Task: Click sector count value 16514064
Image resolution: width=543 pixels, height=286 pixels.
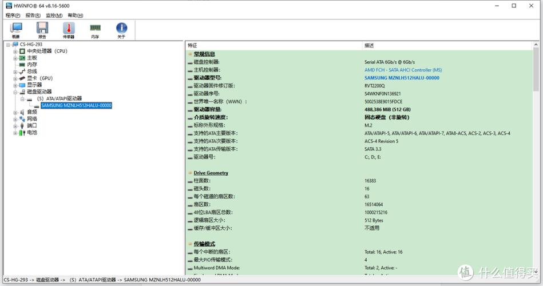Action: click(x=373, y=205)
